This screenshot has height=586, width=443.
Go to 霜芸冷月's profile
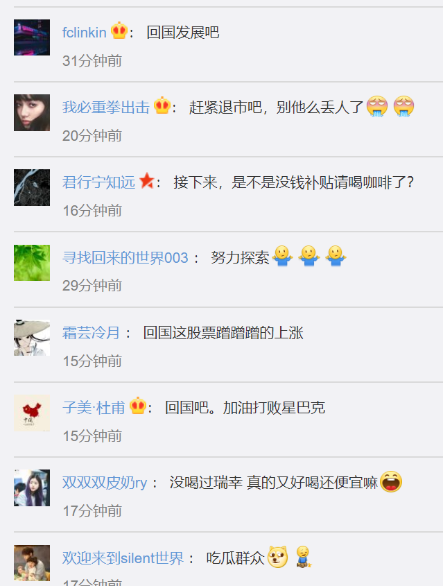tap(91, 333)
